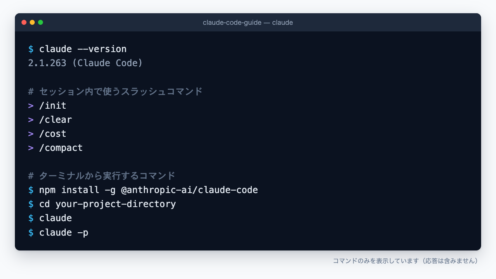This screenshot has height=279, width=496.
Task: Click the comment ターミナルから実行するコマンド
Action: pos(102,176)
